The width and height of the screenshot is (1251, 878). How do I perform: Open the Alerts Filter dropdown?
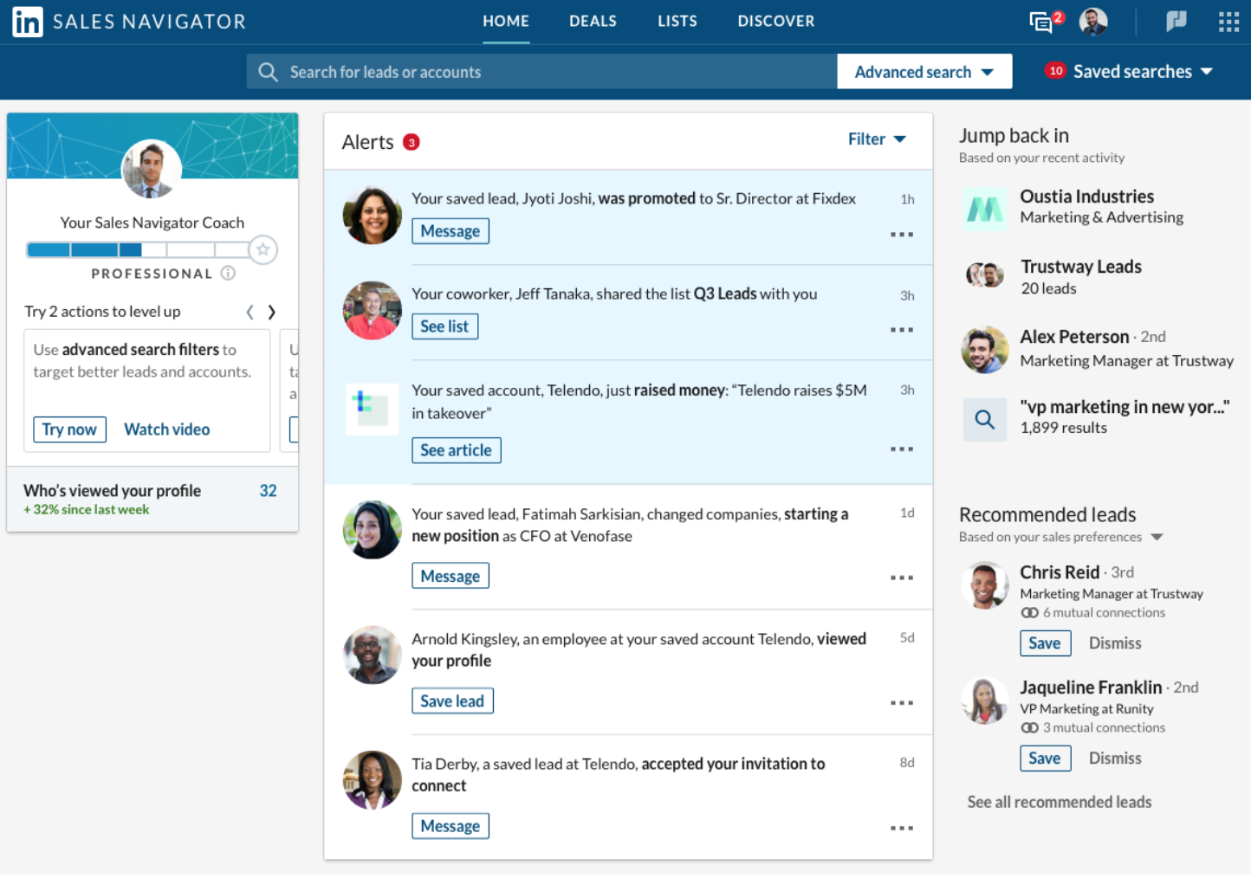pyautogui.click(x=876, y=139)
